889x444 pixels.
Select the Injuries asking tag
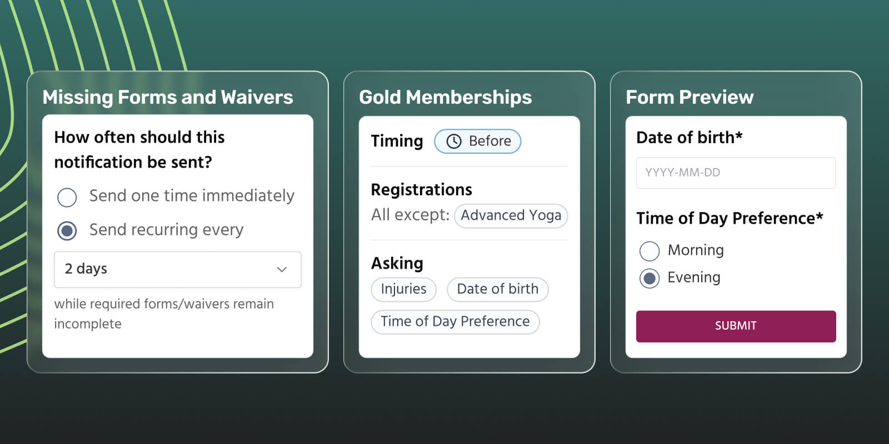(x=403, y=289)
